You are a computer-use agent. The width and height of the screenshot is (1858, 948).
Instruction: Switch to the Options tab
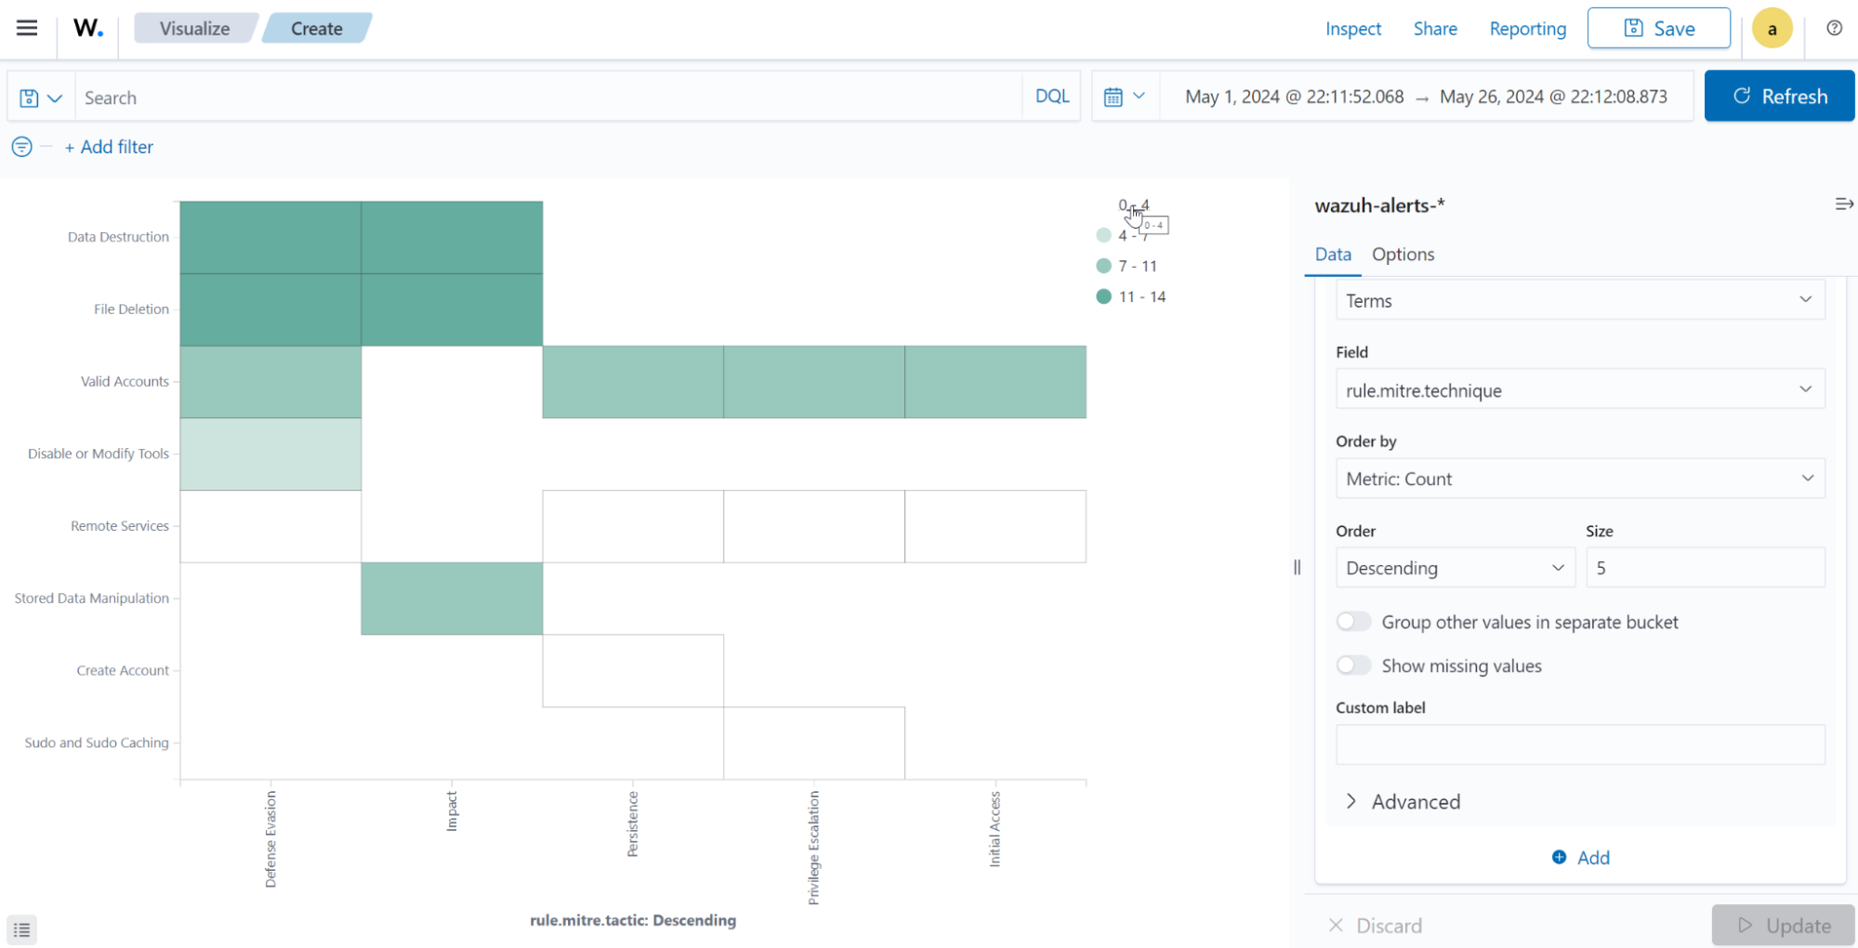[1403, 254]
